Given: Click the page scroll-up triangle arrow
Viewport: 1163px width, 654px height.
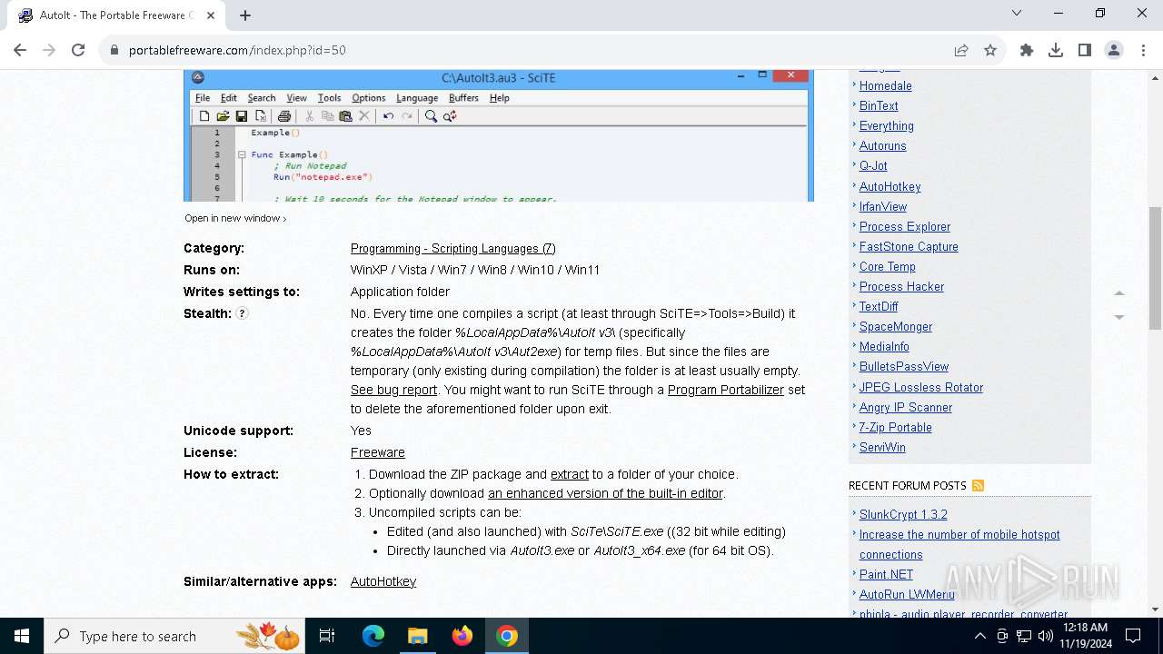Looking at the screenshot, I should 1119,293.
